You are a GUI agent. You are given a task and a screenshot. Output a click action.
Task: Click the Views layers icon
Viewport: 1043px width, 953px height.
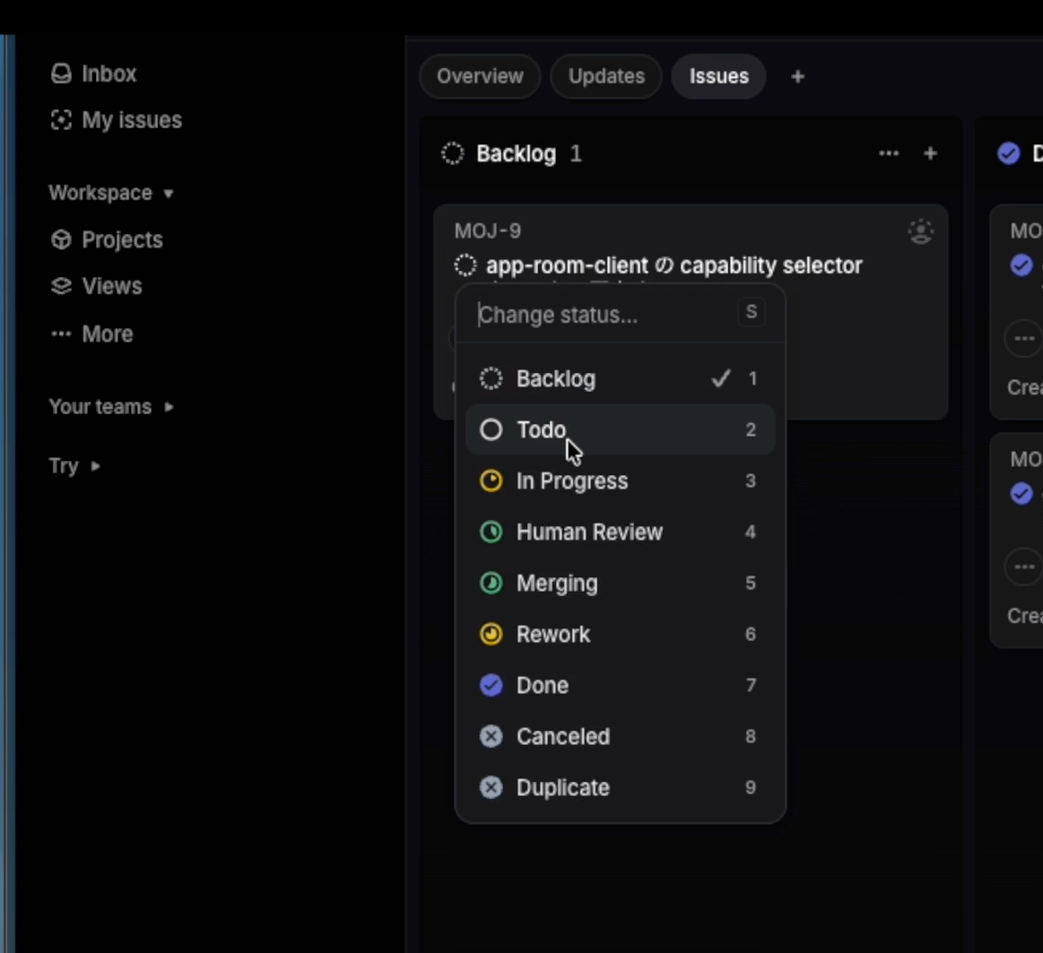click(x=61, y=286)
